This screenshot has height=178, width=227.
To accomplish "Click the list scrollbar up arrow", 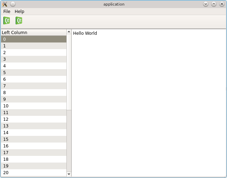I will 69,32.
